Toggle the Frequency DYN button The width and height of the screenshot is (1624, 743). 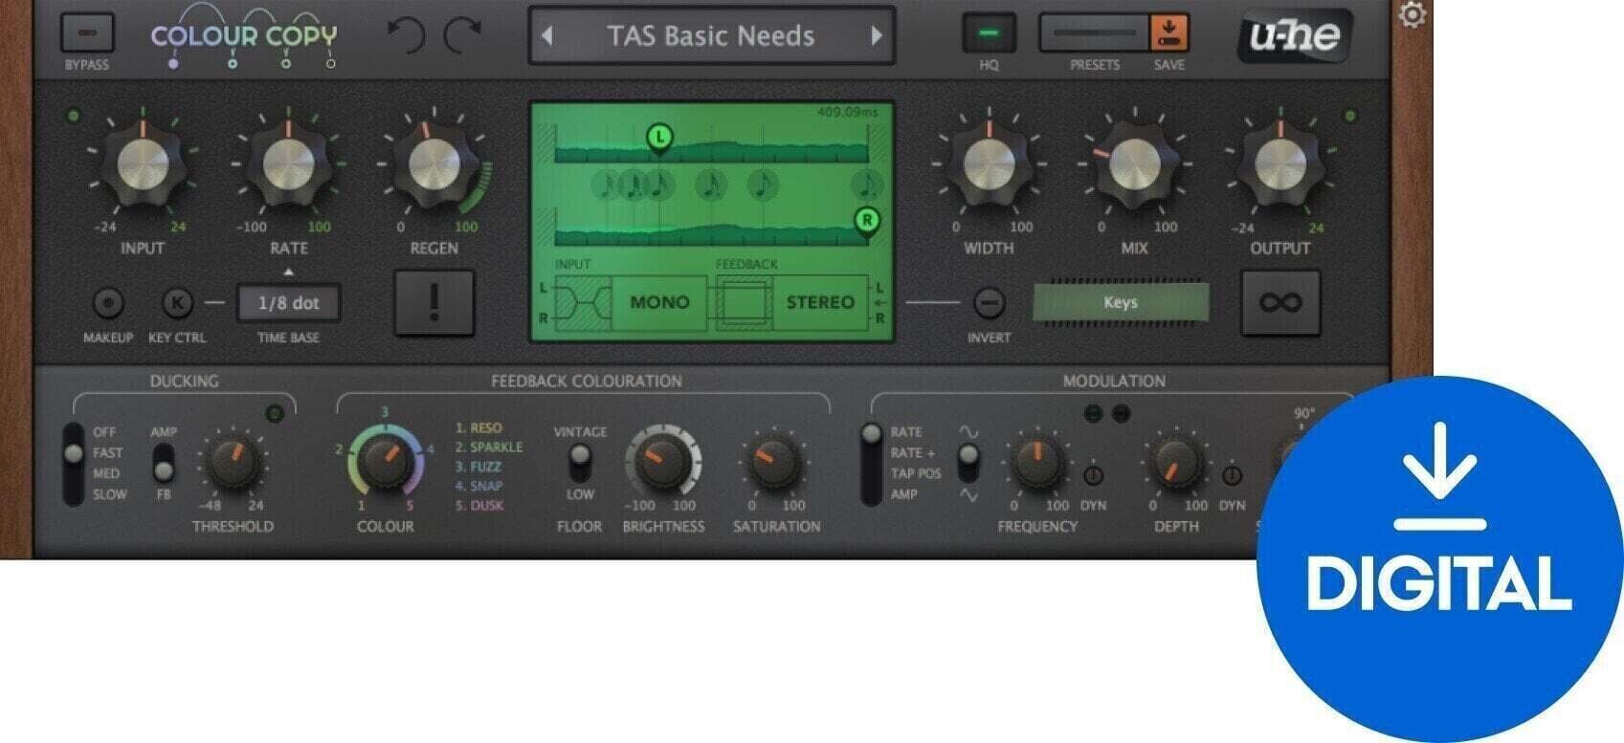(x=1093, y=474)
